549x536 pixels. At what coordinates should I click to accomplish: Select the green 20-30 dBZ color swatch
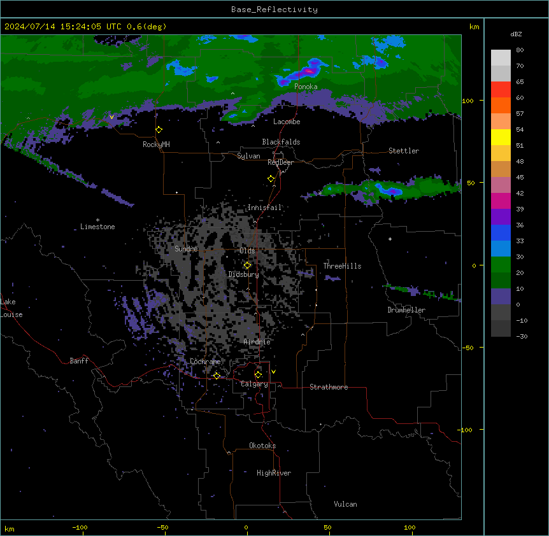(x=501, y=265)
